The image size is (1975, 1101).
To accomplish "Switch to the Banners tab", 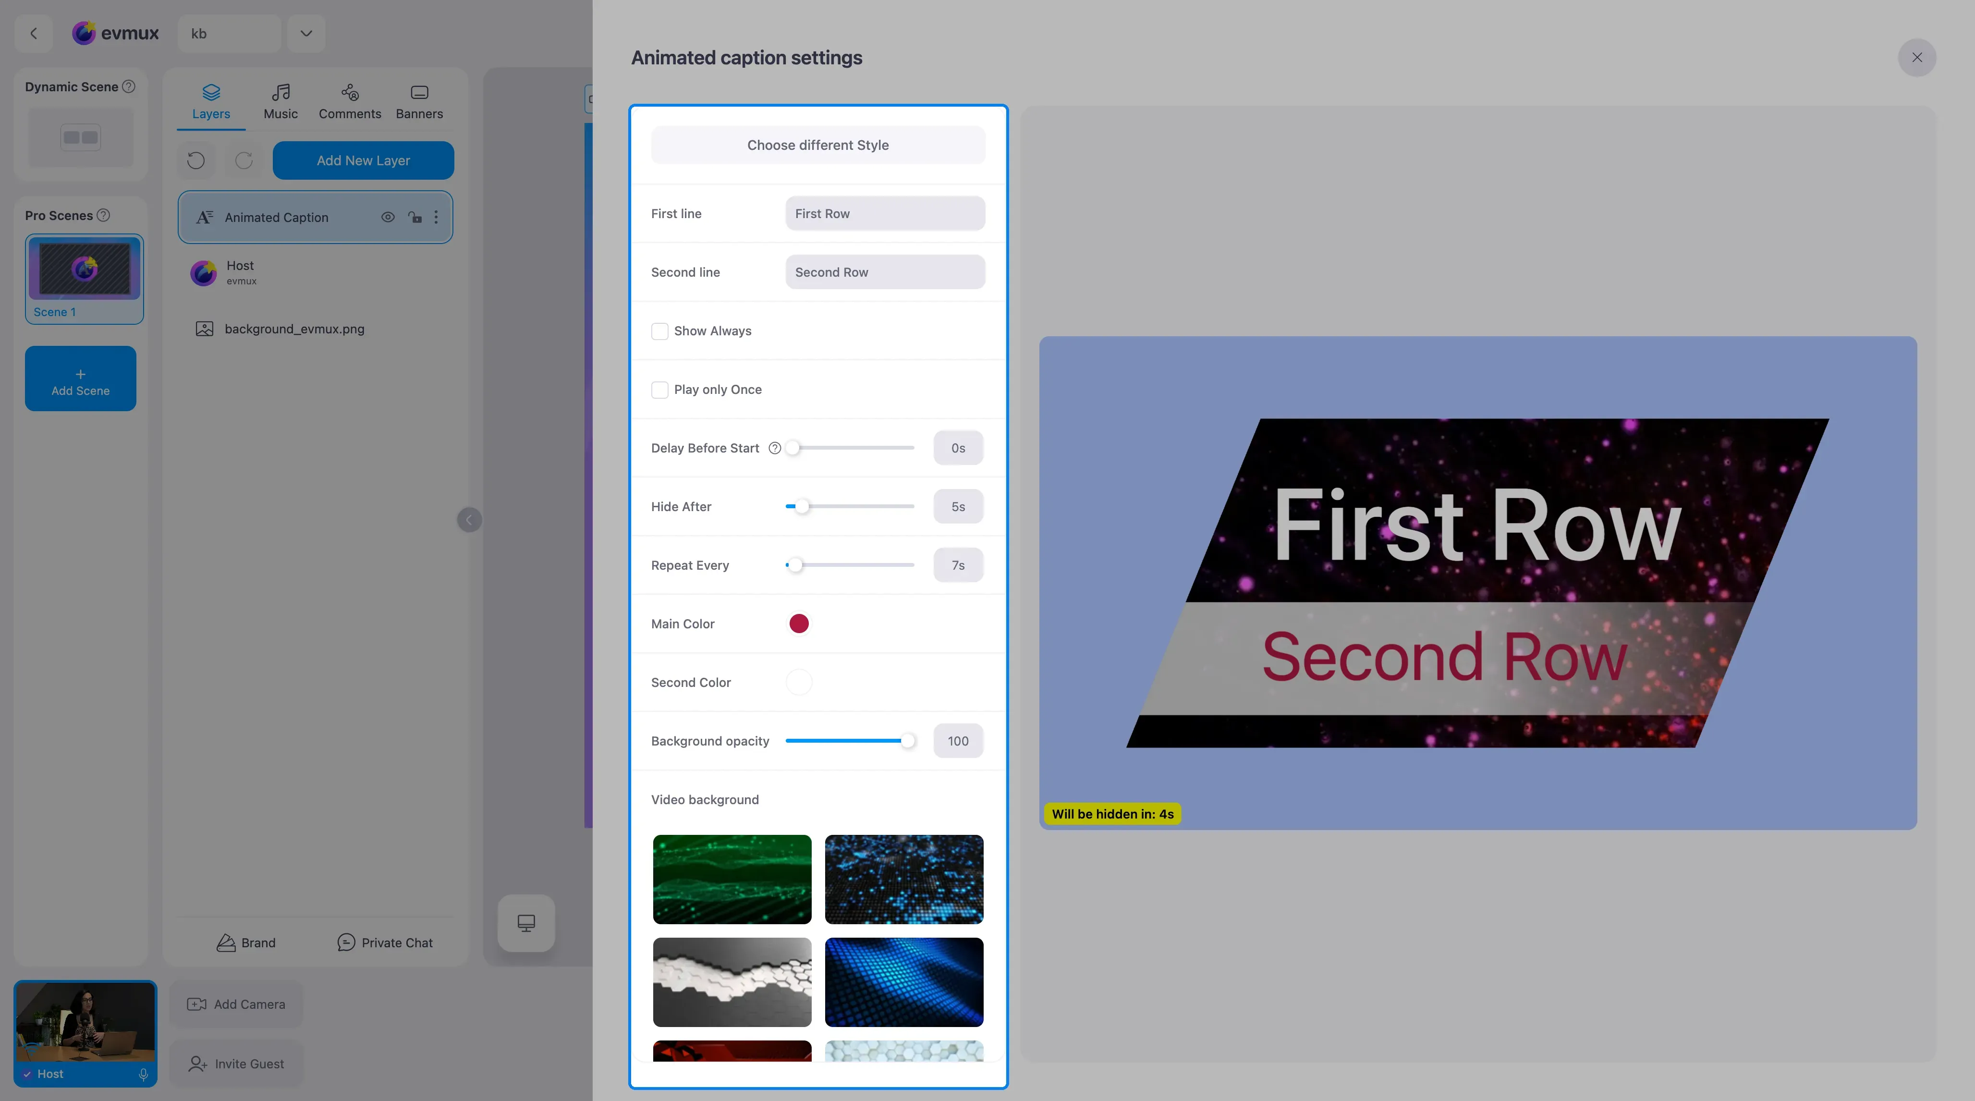I will [x=419, y=102].
